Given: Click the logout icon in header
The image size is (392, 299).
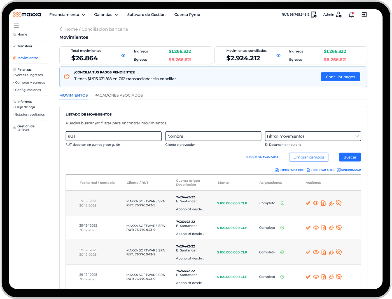Looking at the screenshot, I should tap(364, 15).
